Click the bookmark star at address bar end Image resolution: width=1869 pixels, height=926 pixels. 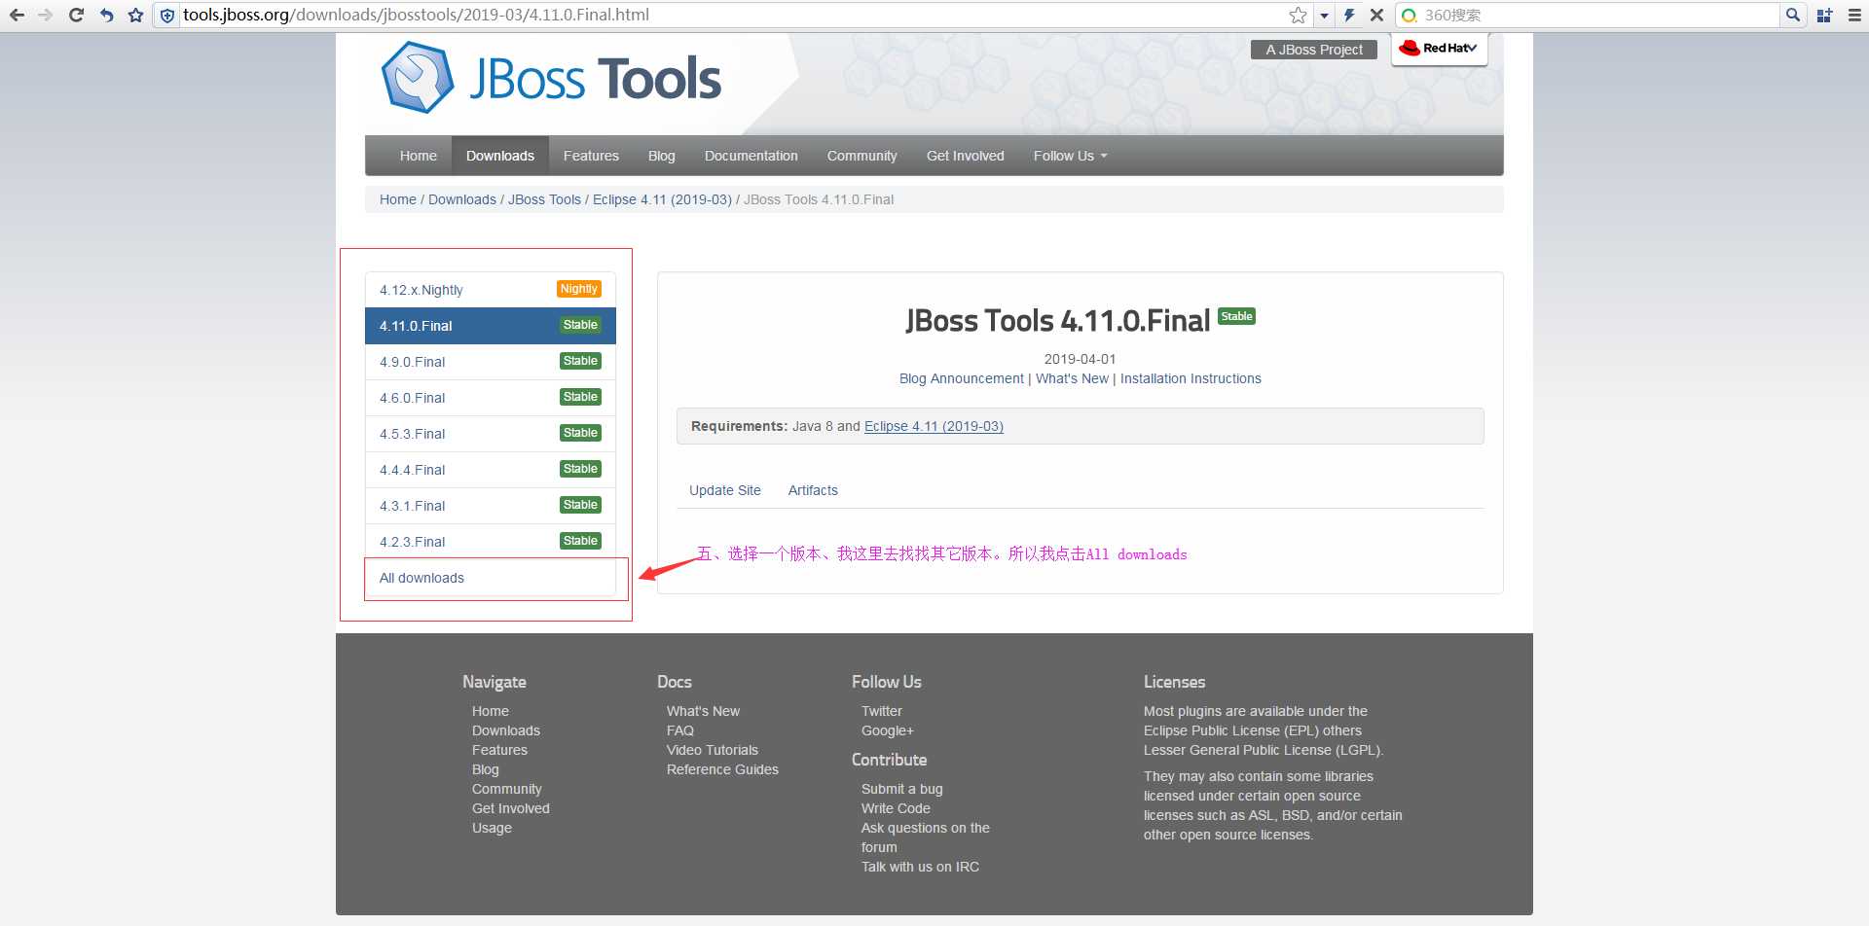click(1298, 15)
